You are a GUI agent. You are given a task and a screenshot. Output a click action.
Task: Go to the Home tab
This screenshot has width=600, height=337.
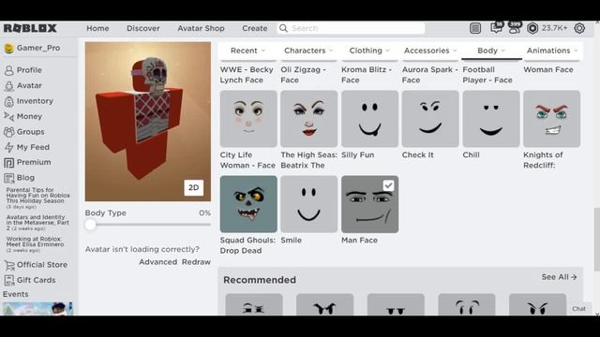97,28
